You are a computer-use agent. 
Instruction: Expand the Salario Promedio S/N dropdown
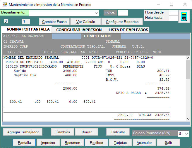pyautogui.click(x=187, y=134)
